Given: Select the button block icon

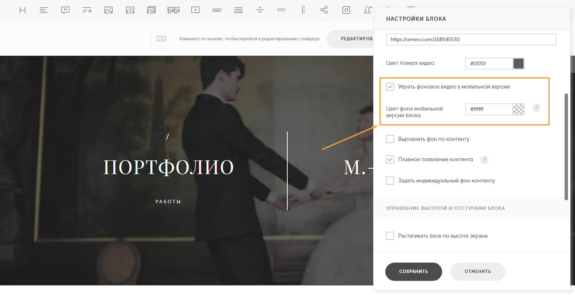Looking at the screenshot, I should (x=217, y=10).
